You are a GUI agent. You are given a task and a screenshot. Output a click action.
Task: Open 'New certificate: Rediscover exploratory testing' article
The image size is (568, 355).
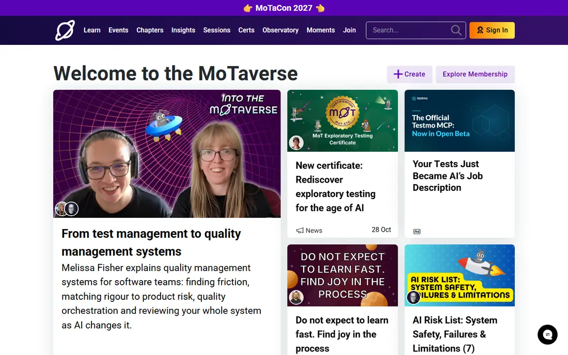(336, 187)
